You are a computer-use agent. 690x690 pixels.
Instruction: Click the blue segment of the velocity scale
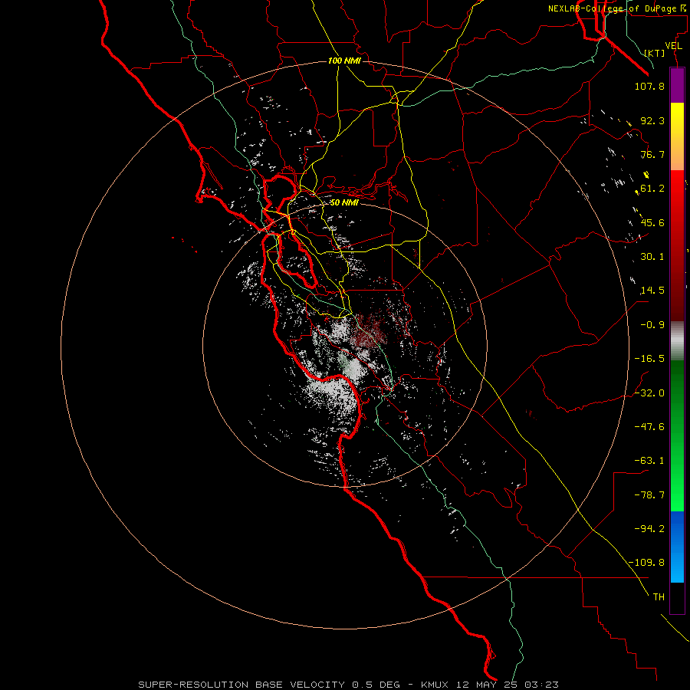[677, 547]
